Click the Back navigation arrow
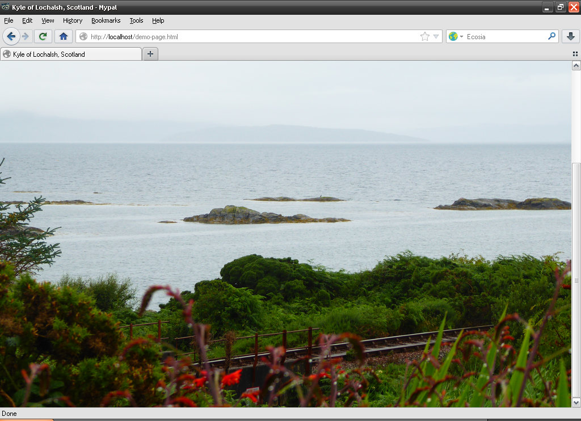The image size is (581, 421). tap(11, 37)
